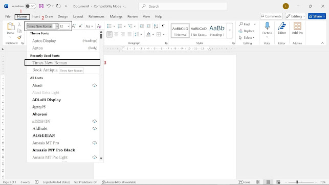Click the Redo/Repeat icon
Screen dimensions: 329x185
(58, 6)
